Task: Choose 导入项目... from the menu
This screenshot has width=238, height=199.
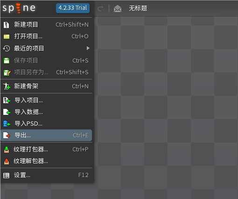Action: coord(46,100)
